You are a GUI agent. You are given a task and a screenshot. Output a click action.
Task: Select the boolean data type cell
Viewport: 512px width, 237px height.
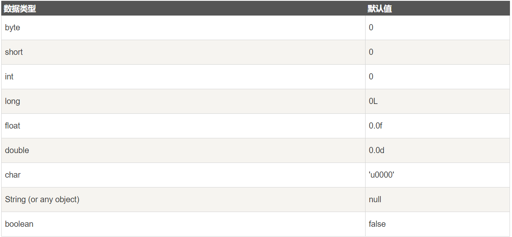(x=19, y=224)
